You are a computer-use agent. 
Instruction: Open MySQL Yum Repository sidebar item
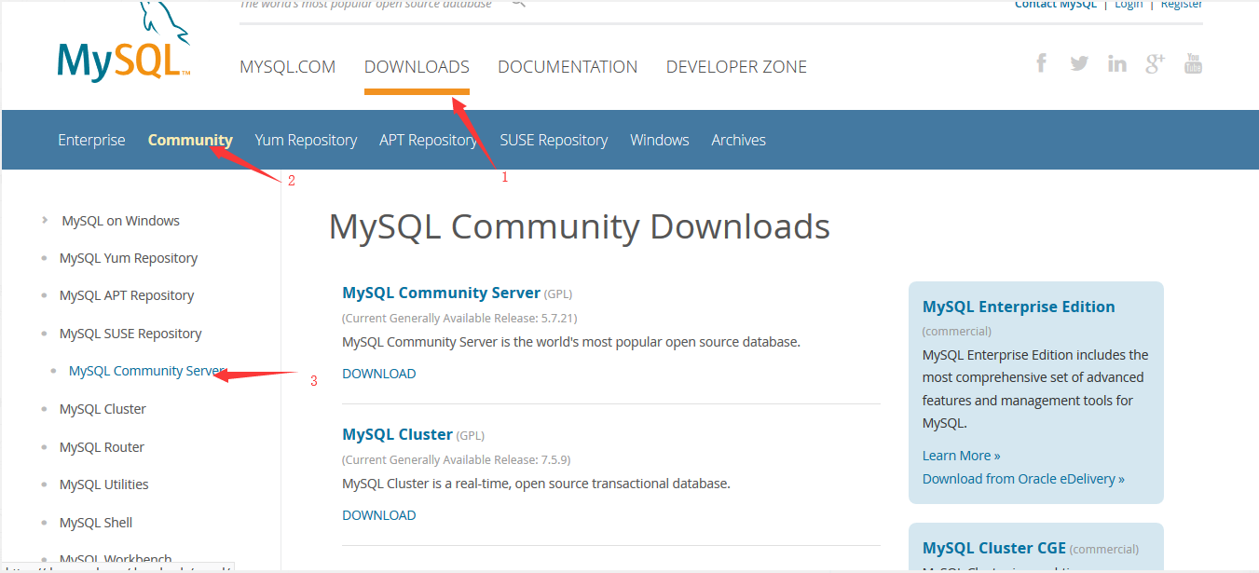[x=129, y=258]
